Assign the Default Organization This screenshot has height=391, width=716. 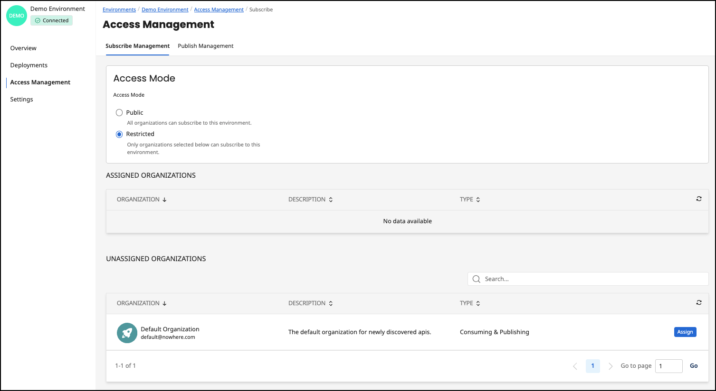[x=685, y=332]
